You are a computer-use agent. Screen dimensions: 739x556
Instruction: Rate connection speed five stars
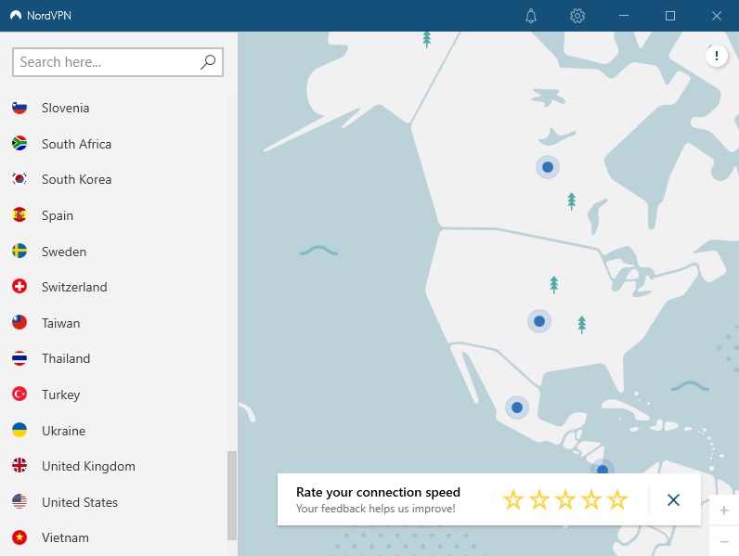(617, 500)
